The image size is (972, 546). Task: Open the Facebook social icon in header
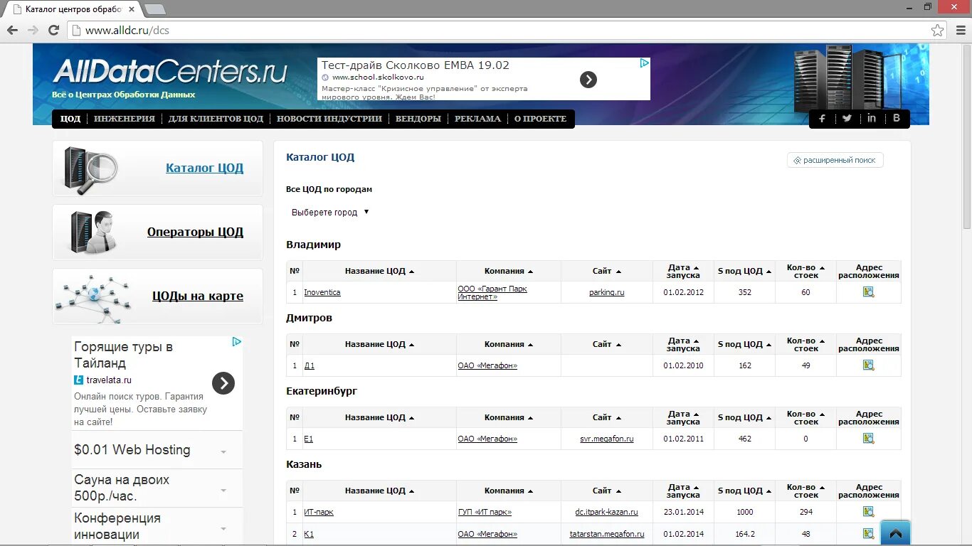[x=822, y=119]
